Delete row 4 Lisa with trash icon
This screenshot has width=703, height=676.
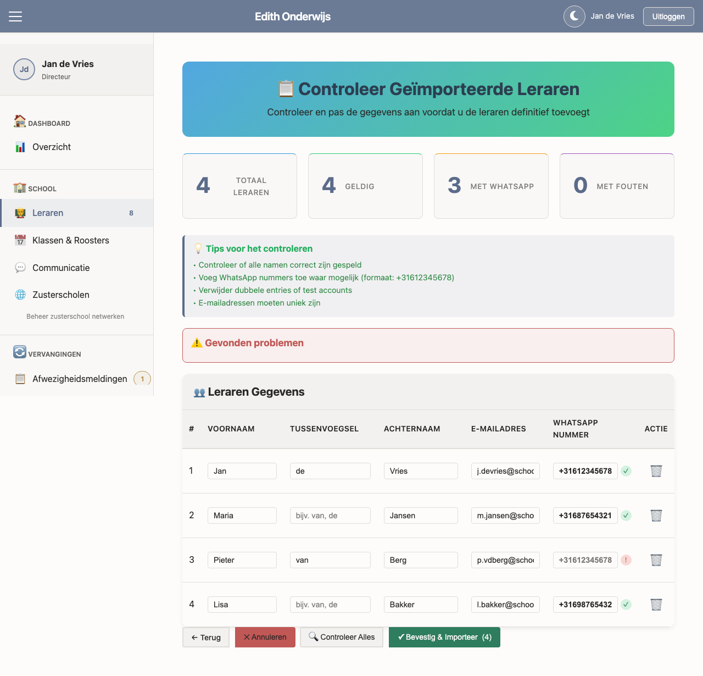[x=656, y=605]
